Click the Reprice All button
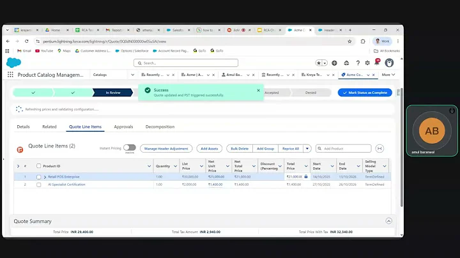 click(x=291, y=148)
